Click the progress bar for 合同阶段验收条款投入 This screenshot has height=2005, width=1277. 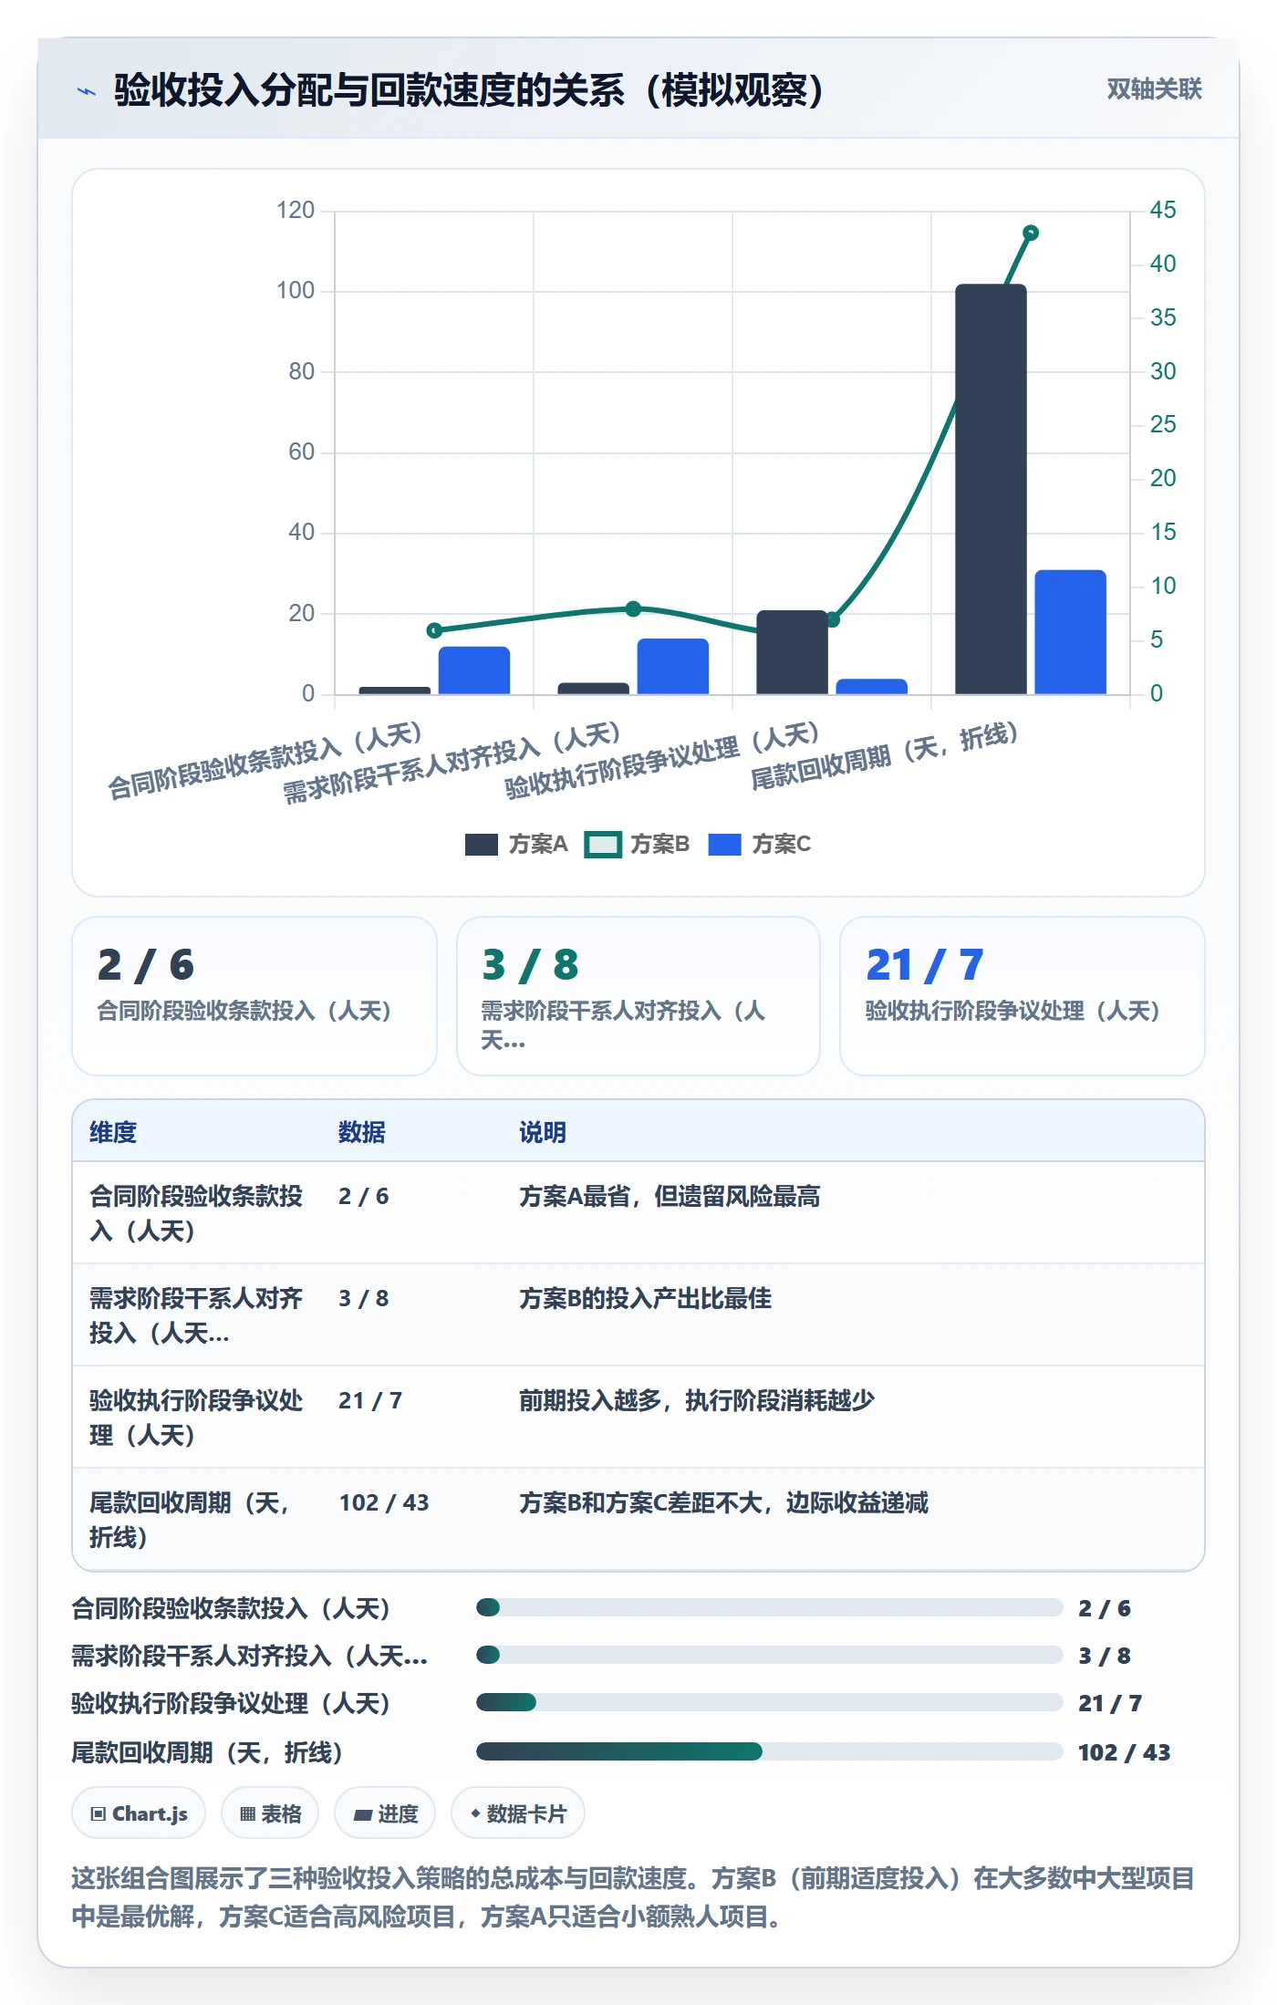tap(769, 1607)
